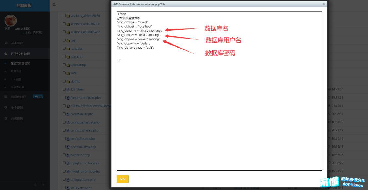
Task: Click the settings gear icon at sidebar bottom
Action: tap(35, 185)
